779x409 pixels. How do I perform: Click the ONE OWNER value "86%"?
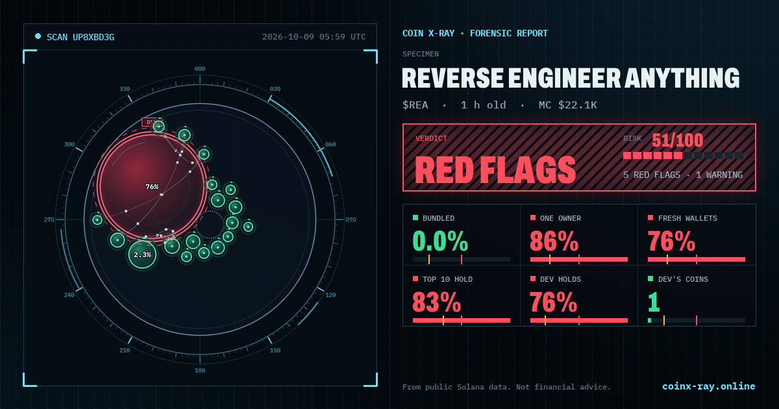pos(554,242)
